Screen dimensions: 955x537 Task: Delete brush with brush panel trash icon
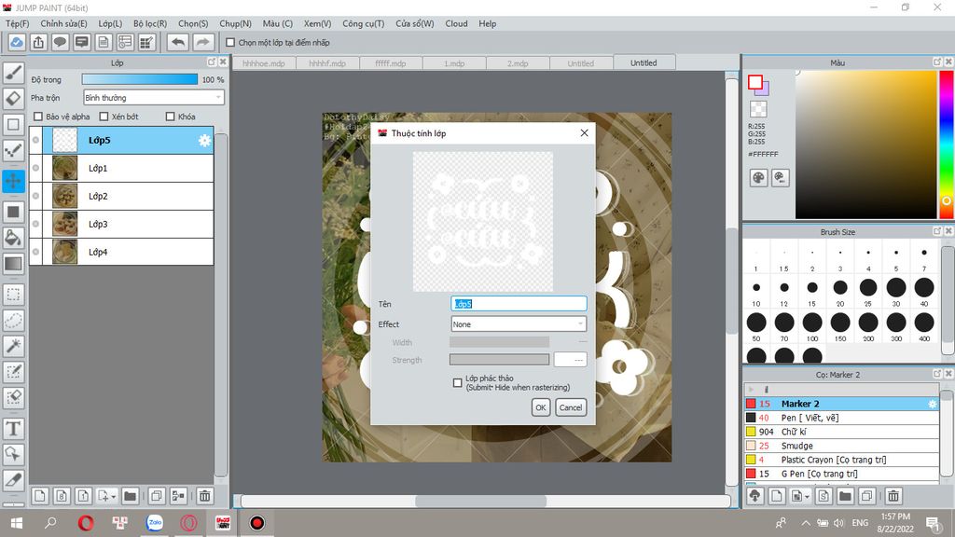coord(893,496)
